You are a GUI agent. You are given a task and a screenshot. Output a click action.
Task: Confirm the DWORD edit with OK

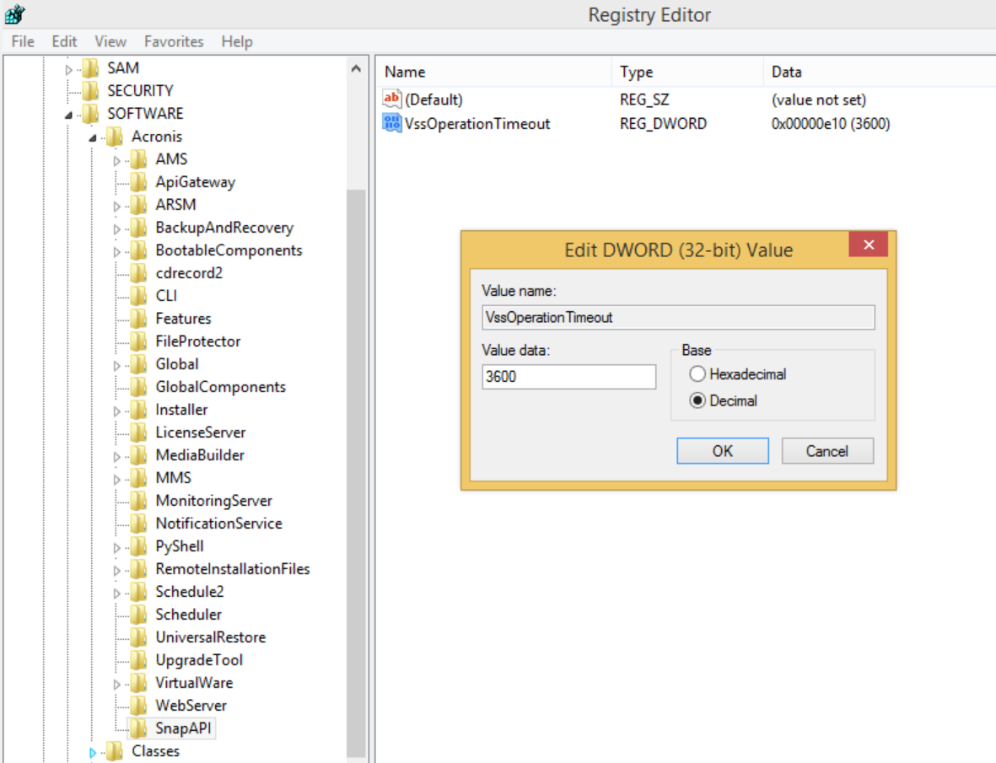[723, 451]
